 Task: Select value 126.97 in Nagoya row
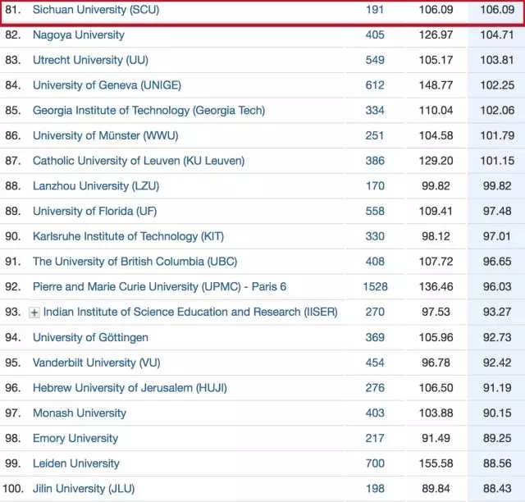436,34
